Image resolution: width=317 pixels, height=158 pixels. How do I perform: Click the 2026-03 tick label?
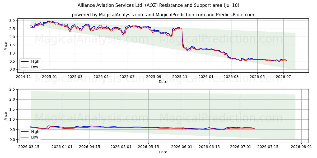pyautogui.click(x=231, y=77)
